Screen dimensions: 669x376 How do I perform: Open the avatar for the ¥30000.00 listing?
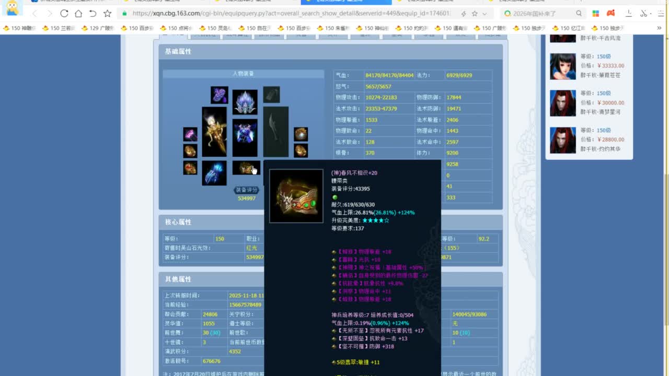[x=563, y=103]
